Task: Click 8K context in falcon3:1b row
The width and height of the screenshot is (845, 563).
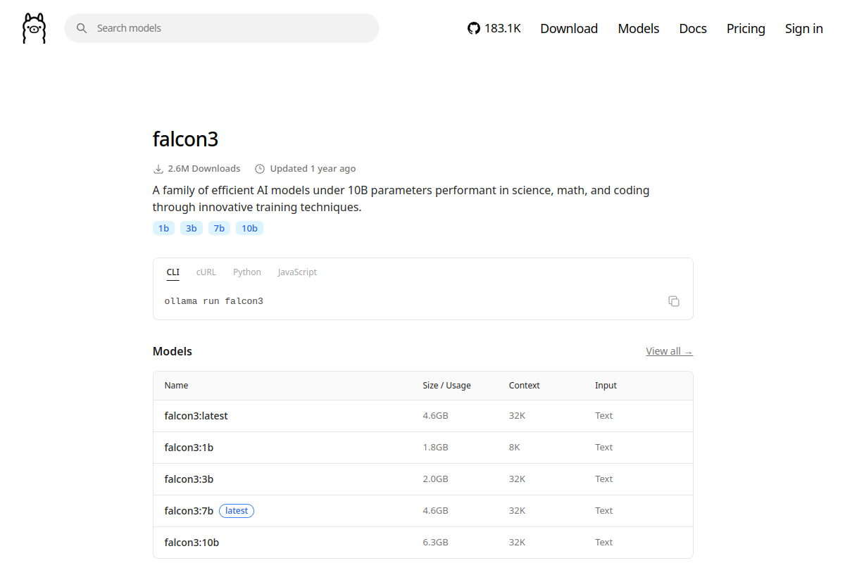Action: [515, 448]
